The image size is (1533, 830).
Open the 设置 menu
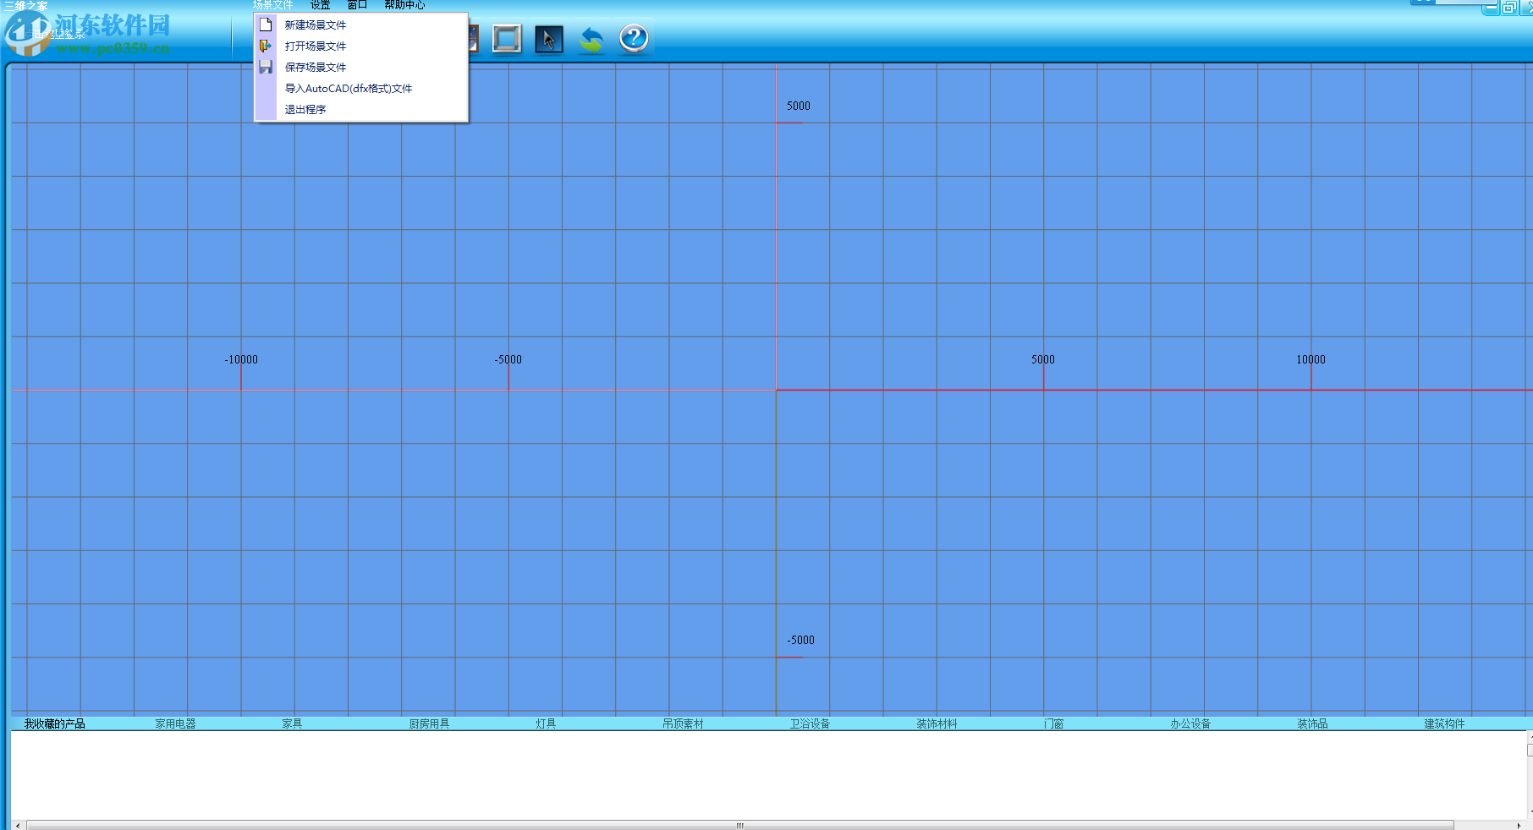pos(320,5)
